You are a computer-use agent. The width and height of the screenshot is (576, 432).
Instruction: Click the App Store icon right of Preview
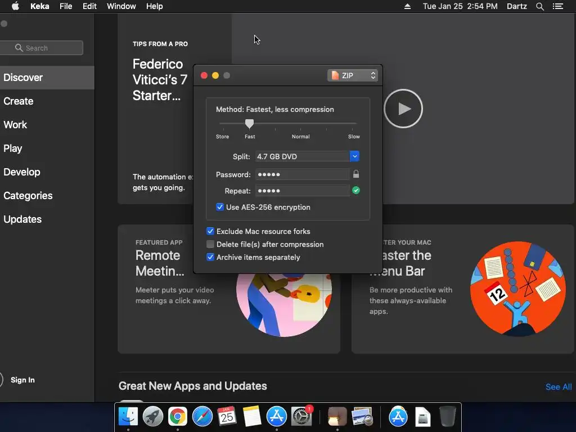coord(398,416)
